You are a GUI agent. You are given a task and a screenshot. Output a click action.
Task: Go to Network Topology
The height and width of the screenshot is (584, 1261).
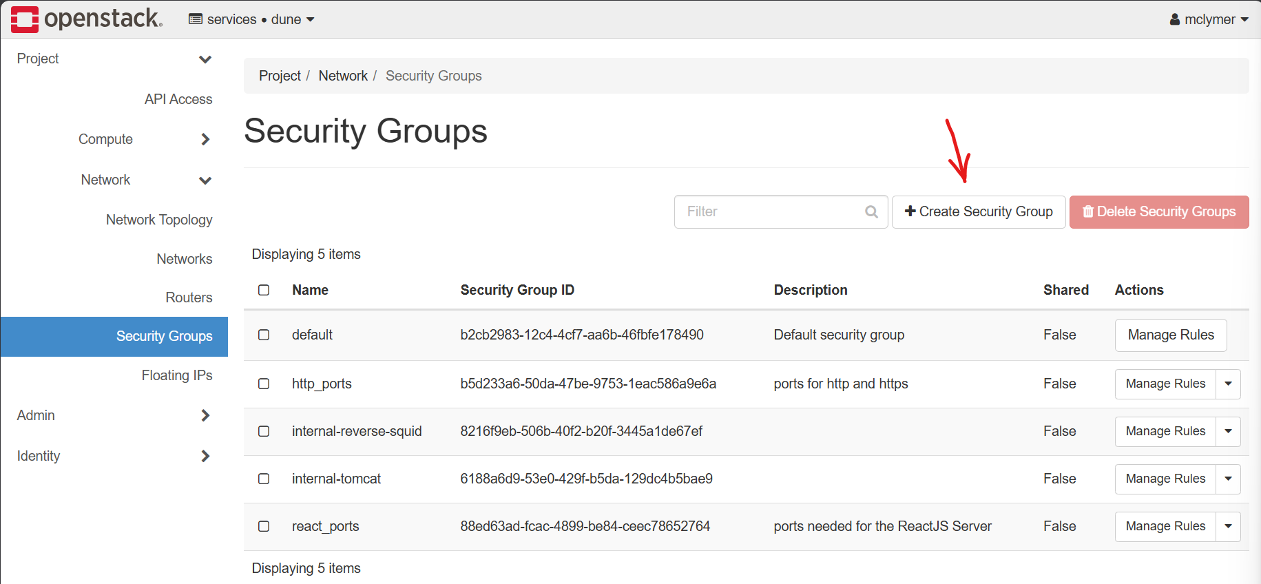(x=159, y=220)
